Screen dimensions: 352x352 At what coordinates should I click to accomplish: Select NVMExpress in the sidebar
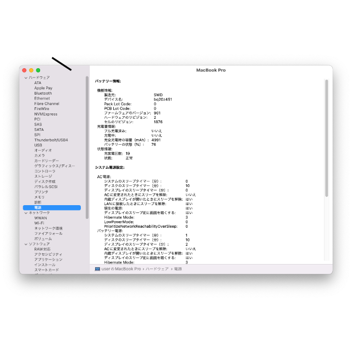46,114
